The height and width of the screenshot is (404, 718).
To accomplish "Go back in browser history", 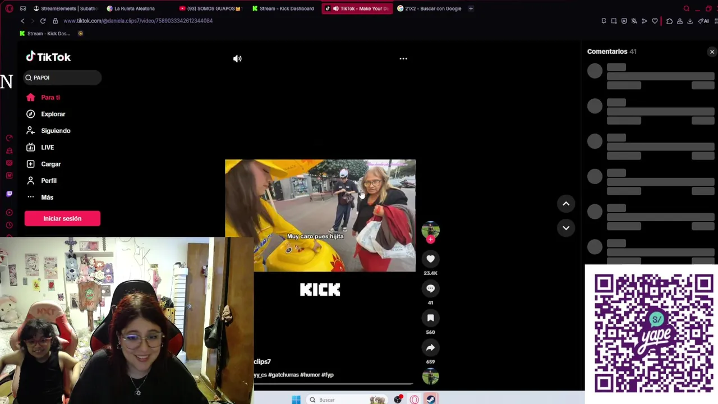I will pos(22,21).
